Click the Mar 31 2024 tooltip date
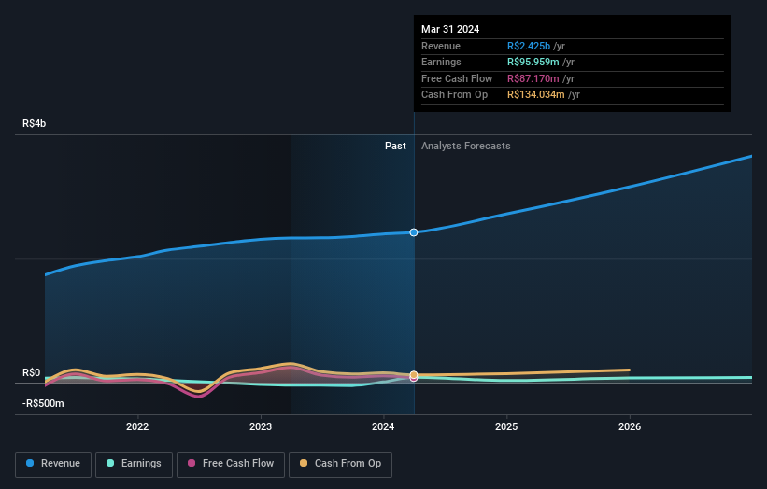 [x=450, y=29]
